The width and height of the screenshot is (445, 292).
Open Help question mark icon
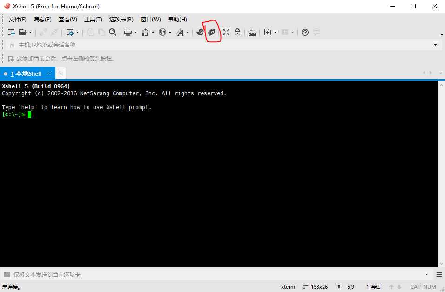point(305,33)
